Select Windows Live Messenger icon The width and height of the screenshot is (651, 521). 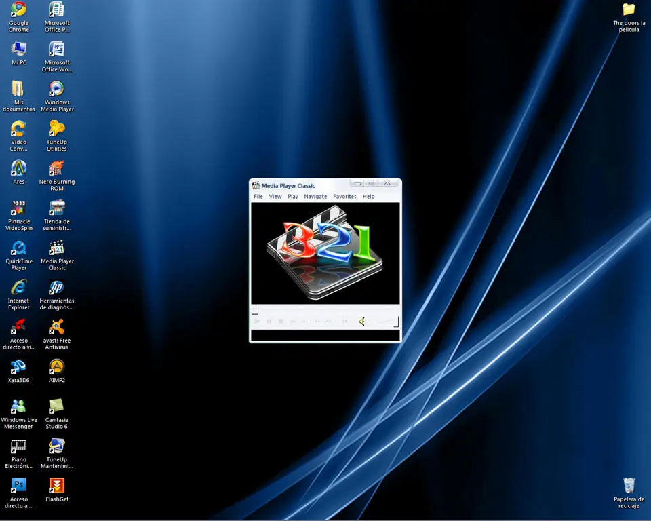(x=19, y=414)
